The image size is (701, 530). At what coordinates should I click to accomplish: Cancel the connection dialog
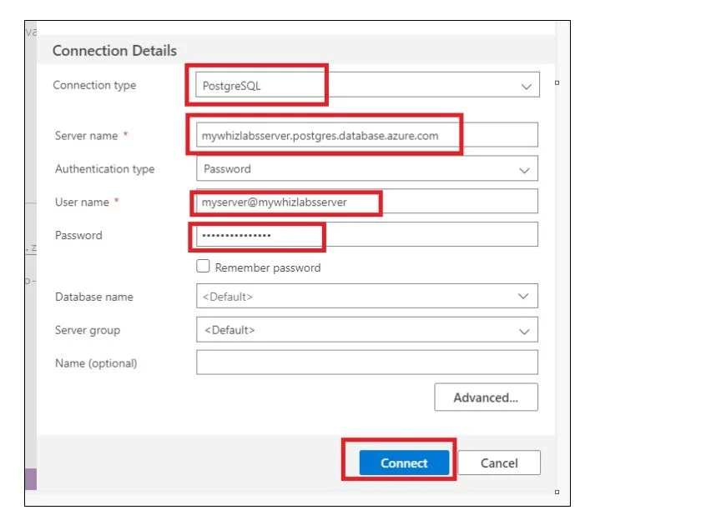tap(499, 462)
